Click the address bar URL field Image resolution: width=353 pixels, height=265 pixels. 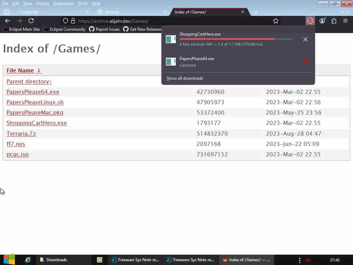171,21
